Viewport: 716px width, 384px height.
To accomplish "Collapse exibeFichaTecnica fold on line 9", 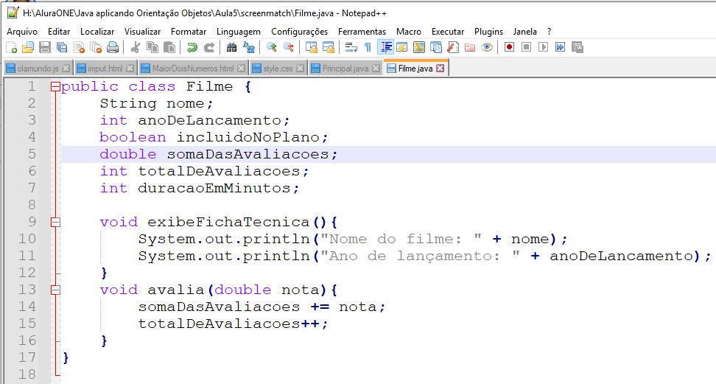I will pyautogui.click(x=55, y=222).
